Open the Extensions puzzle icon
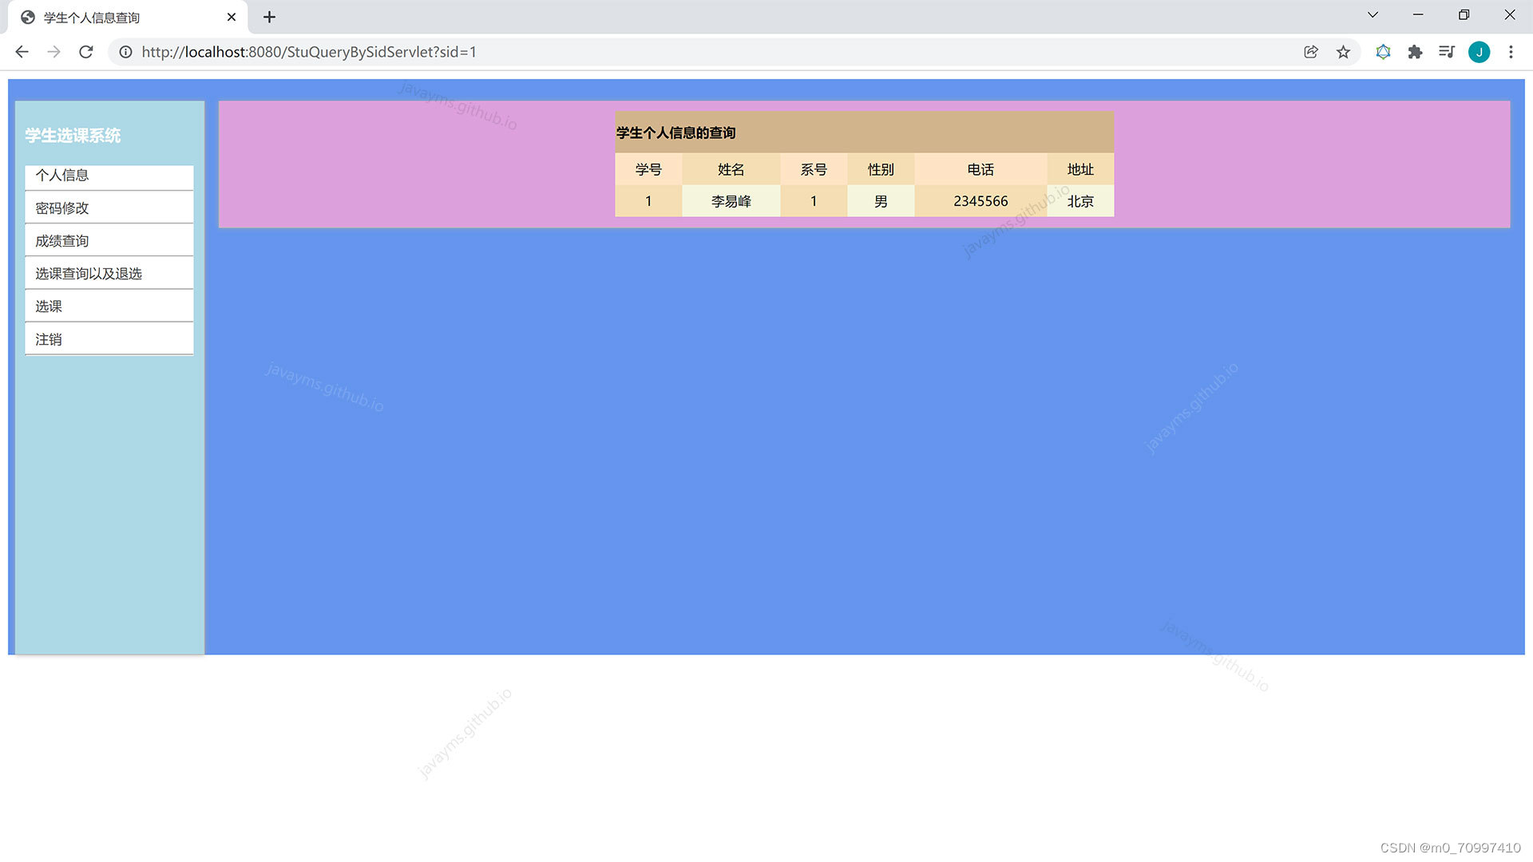This screenshot has height=862, width=1533. click(1415, 52)
